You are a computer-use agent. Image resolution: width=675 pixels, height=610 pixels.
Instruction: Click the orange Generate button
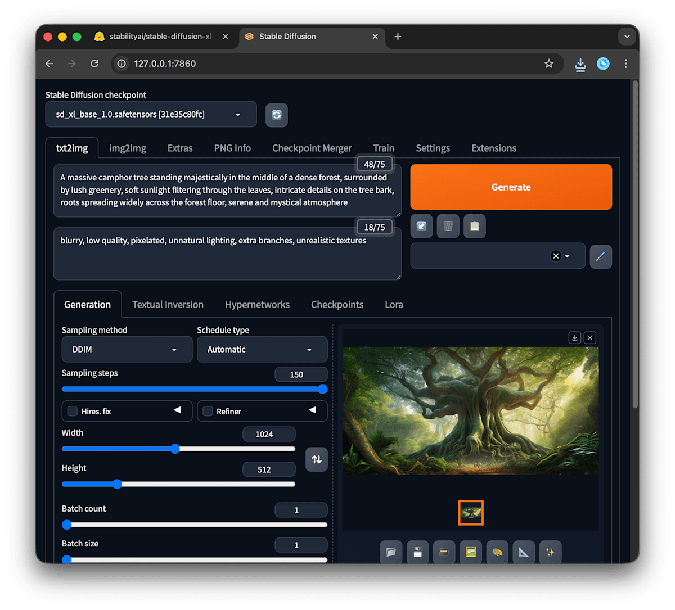[x=511, y=187]
